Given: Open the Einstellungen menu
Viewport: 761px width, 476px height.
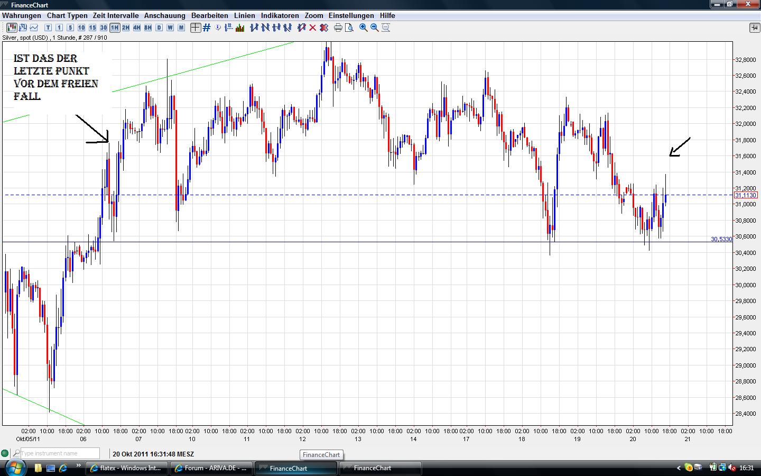Looking at the screenshot, I should [351, 15].
